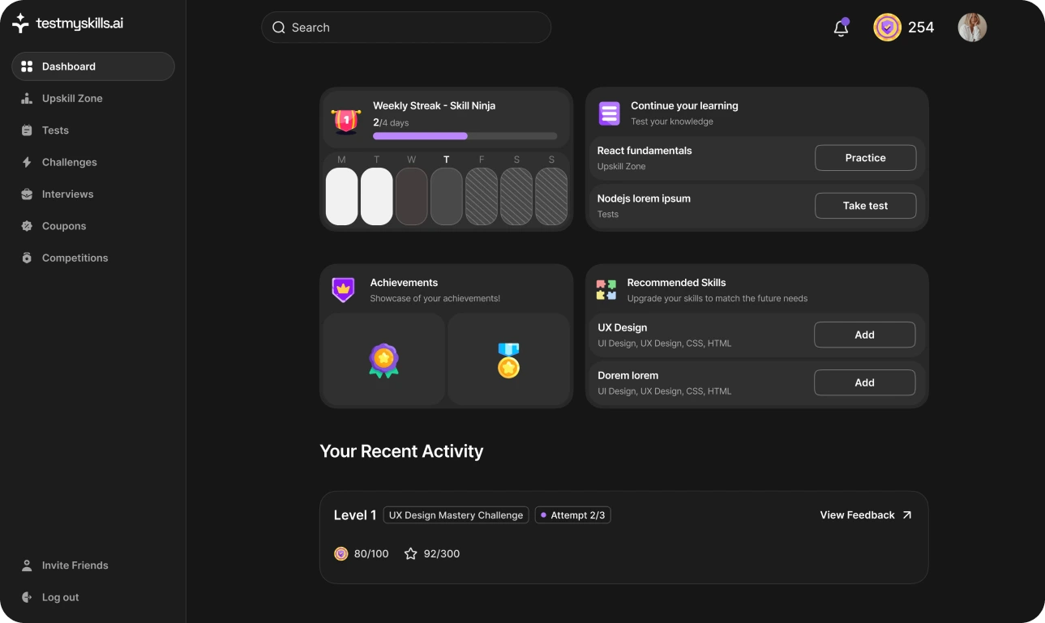Toggle the Friday streak day pill

point(482,196)
